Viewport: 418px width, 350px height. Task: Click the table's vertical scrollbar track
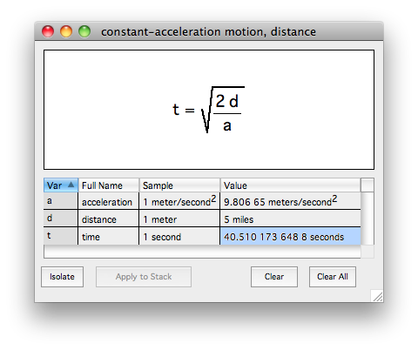pyautogui.click(x=367, y=219)
